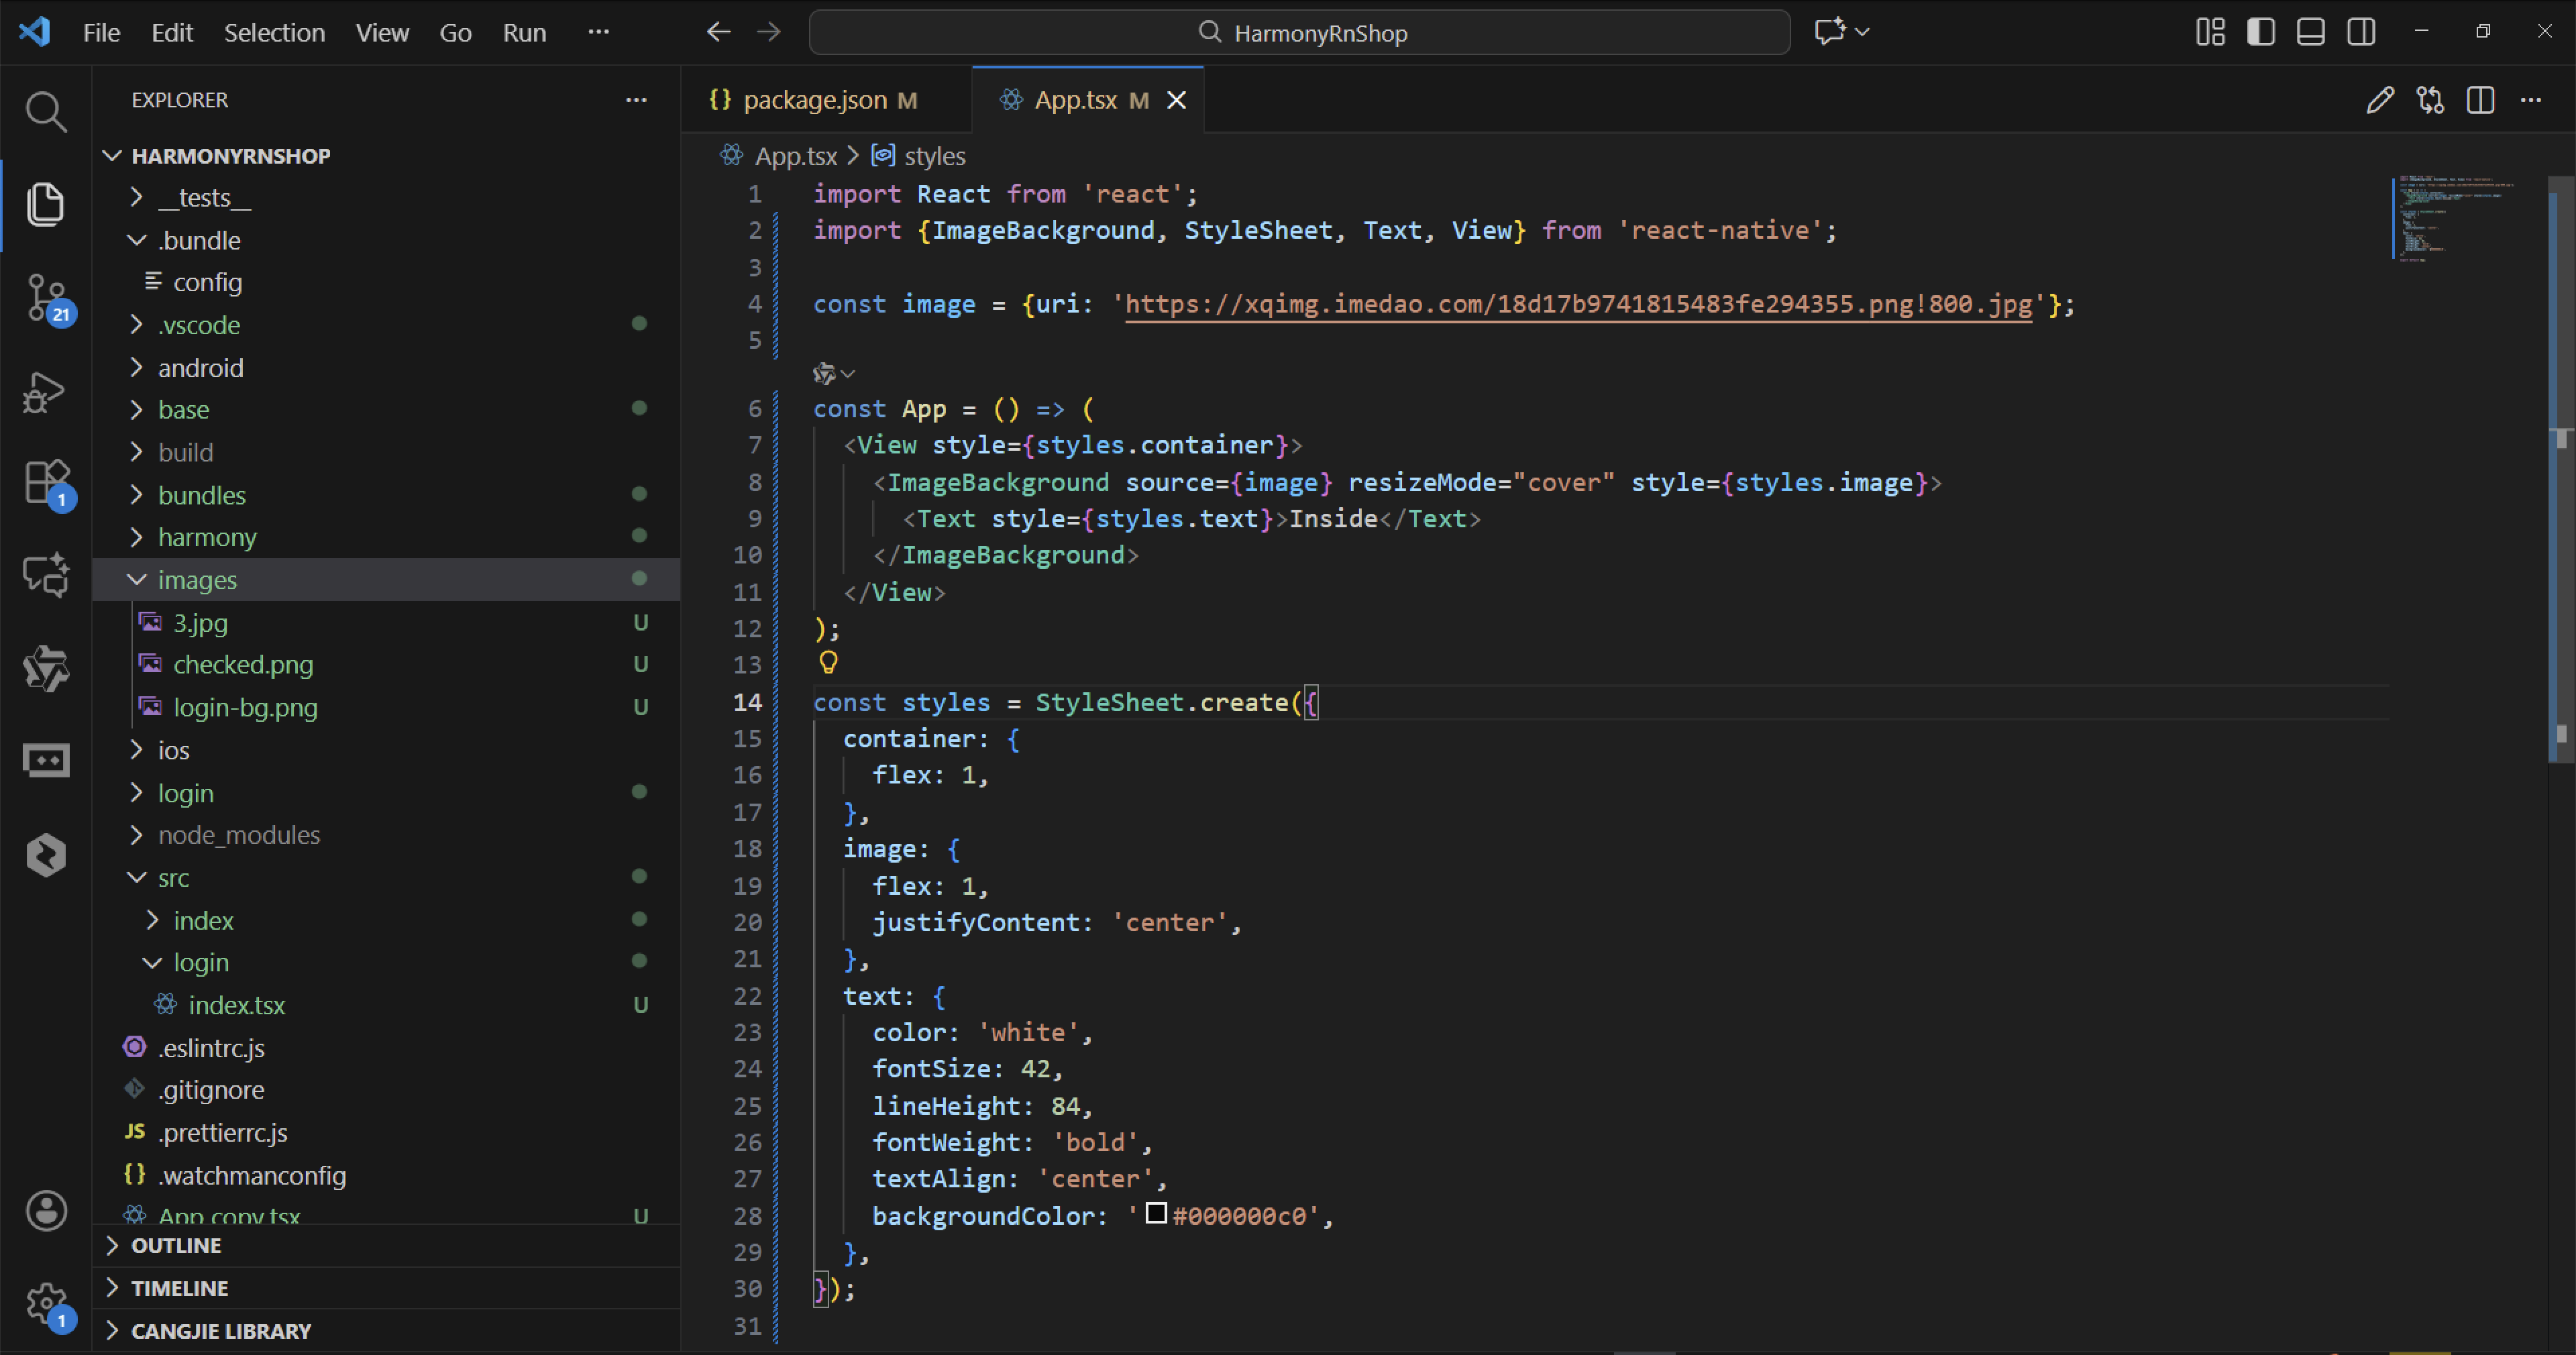Toggle the bottom Panel visibility
This screenshot has width=2576, height=1355.
[2310, 32]
